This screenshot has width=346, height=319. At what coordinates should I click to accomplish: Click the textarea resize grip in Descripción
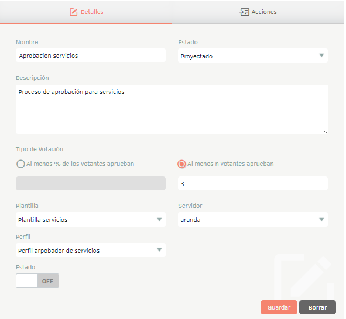(326, 131)
